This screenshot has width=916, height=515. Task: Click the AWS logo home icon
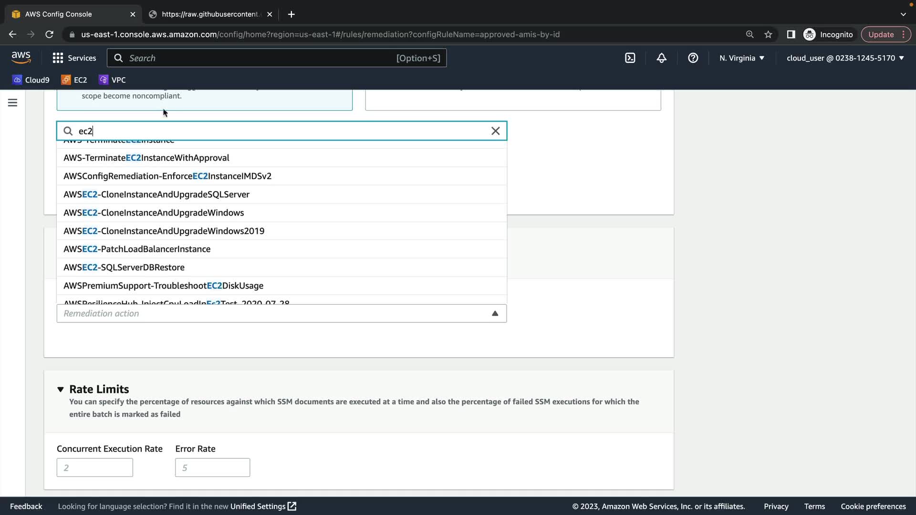(x=21, y=58)
